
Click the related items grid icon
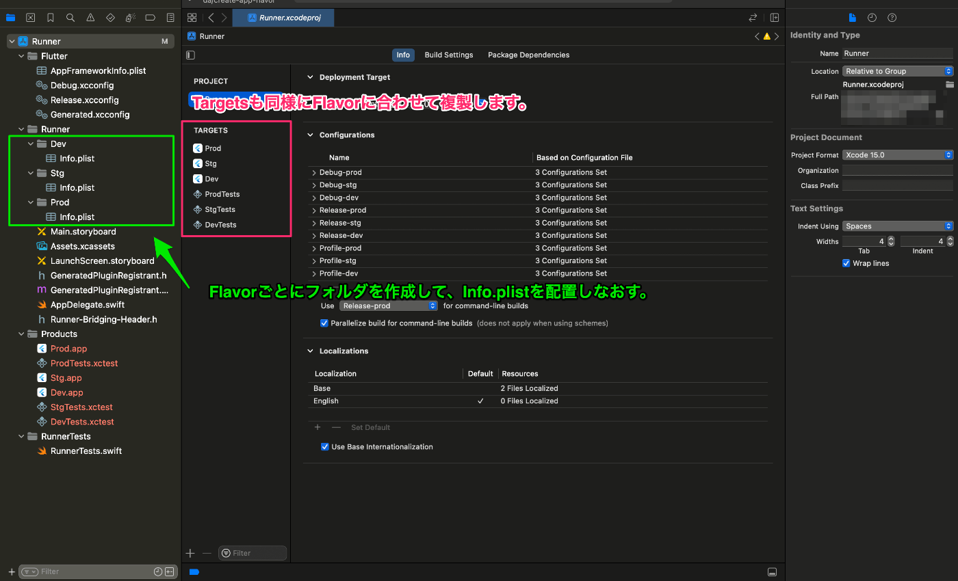pos(192,18)
